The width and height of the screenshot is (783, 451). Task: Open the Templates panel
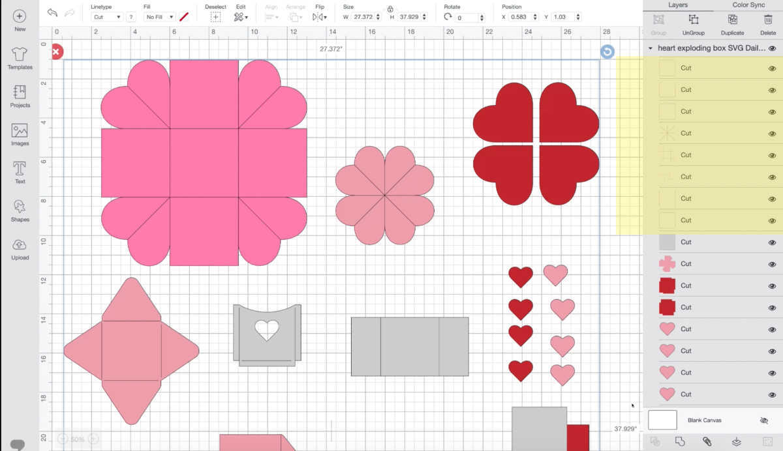tap(20, 59)
